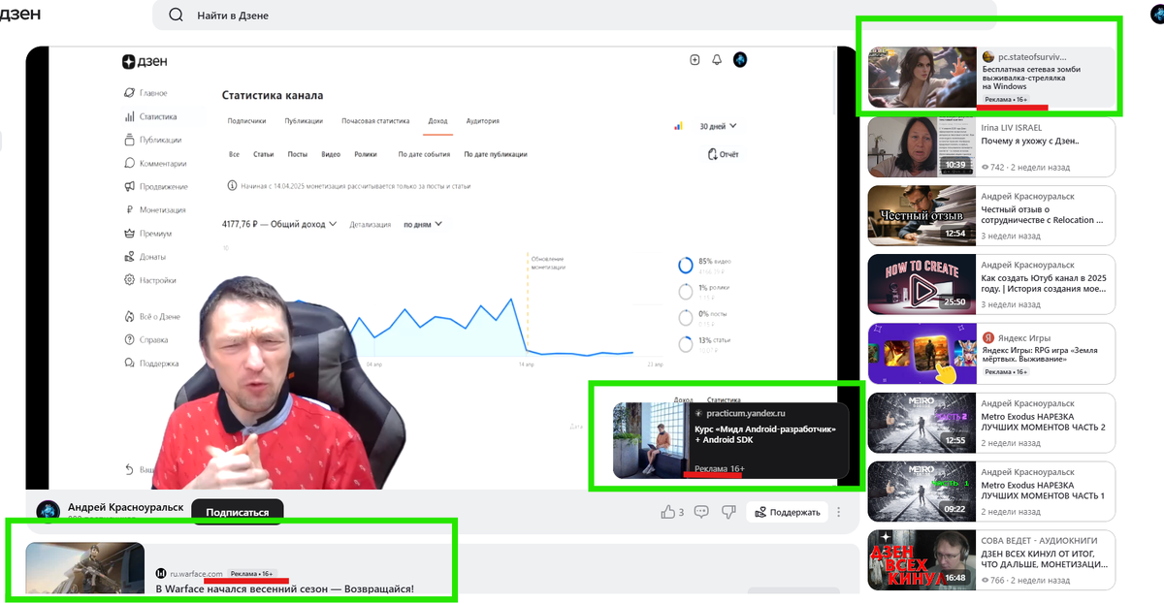Click the info icon before monetization notice

coord(231,185)
